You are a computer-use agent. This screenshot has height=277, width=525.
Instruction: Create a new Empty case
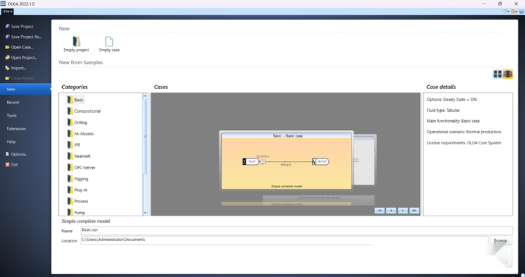pos(109,44)
